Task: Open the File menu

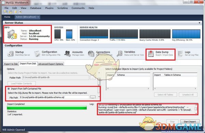Action: point(6,8)
